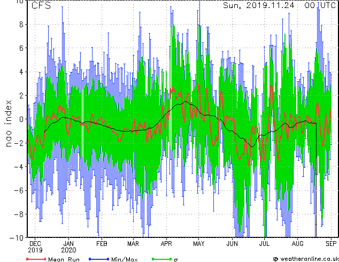Click the y-axis value 4
The height and width of the screenshot is (262, 339).
click(x=21, y=72)
